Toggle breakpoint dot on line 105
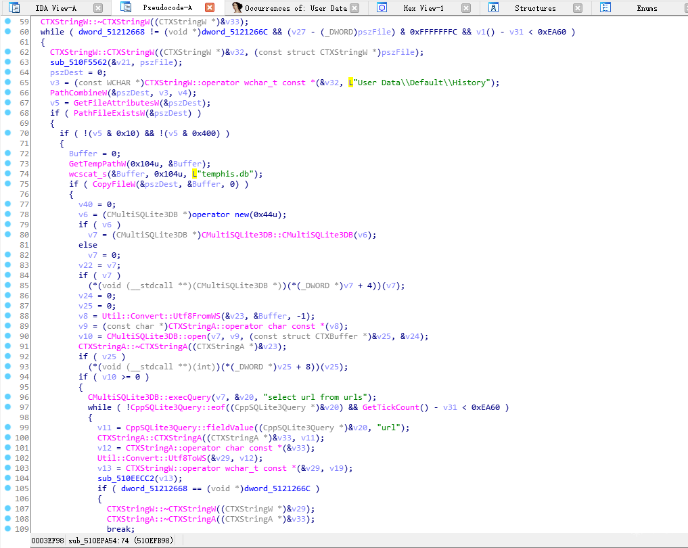688x548 pixels. coord(7,488)
